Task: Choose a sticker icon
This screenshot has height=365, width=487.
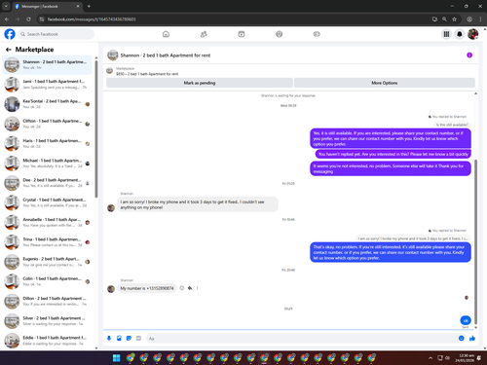Action: pos(129,339)
